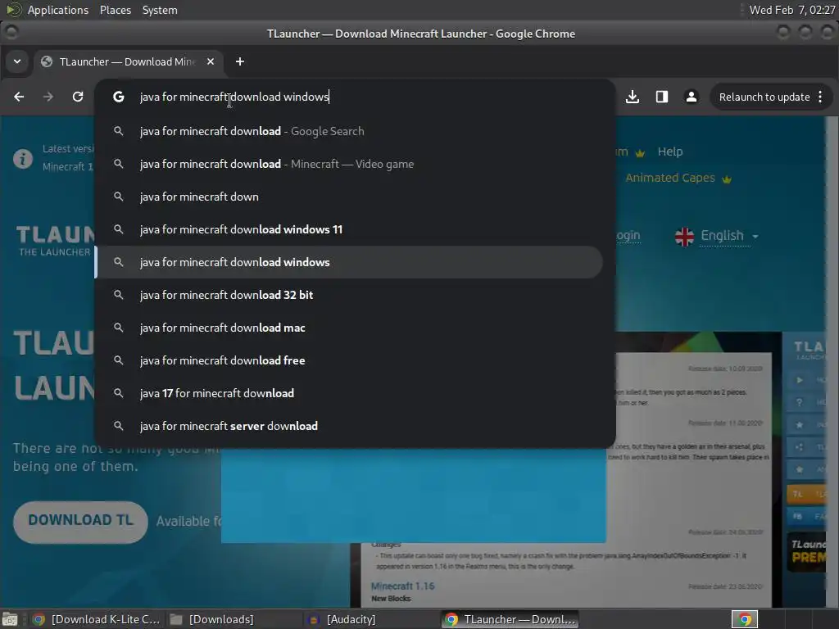Open a new tab with the plus button
The width and height of the screenshot is (839, 629).
click(x=240, y=61)
